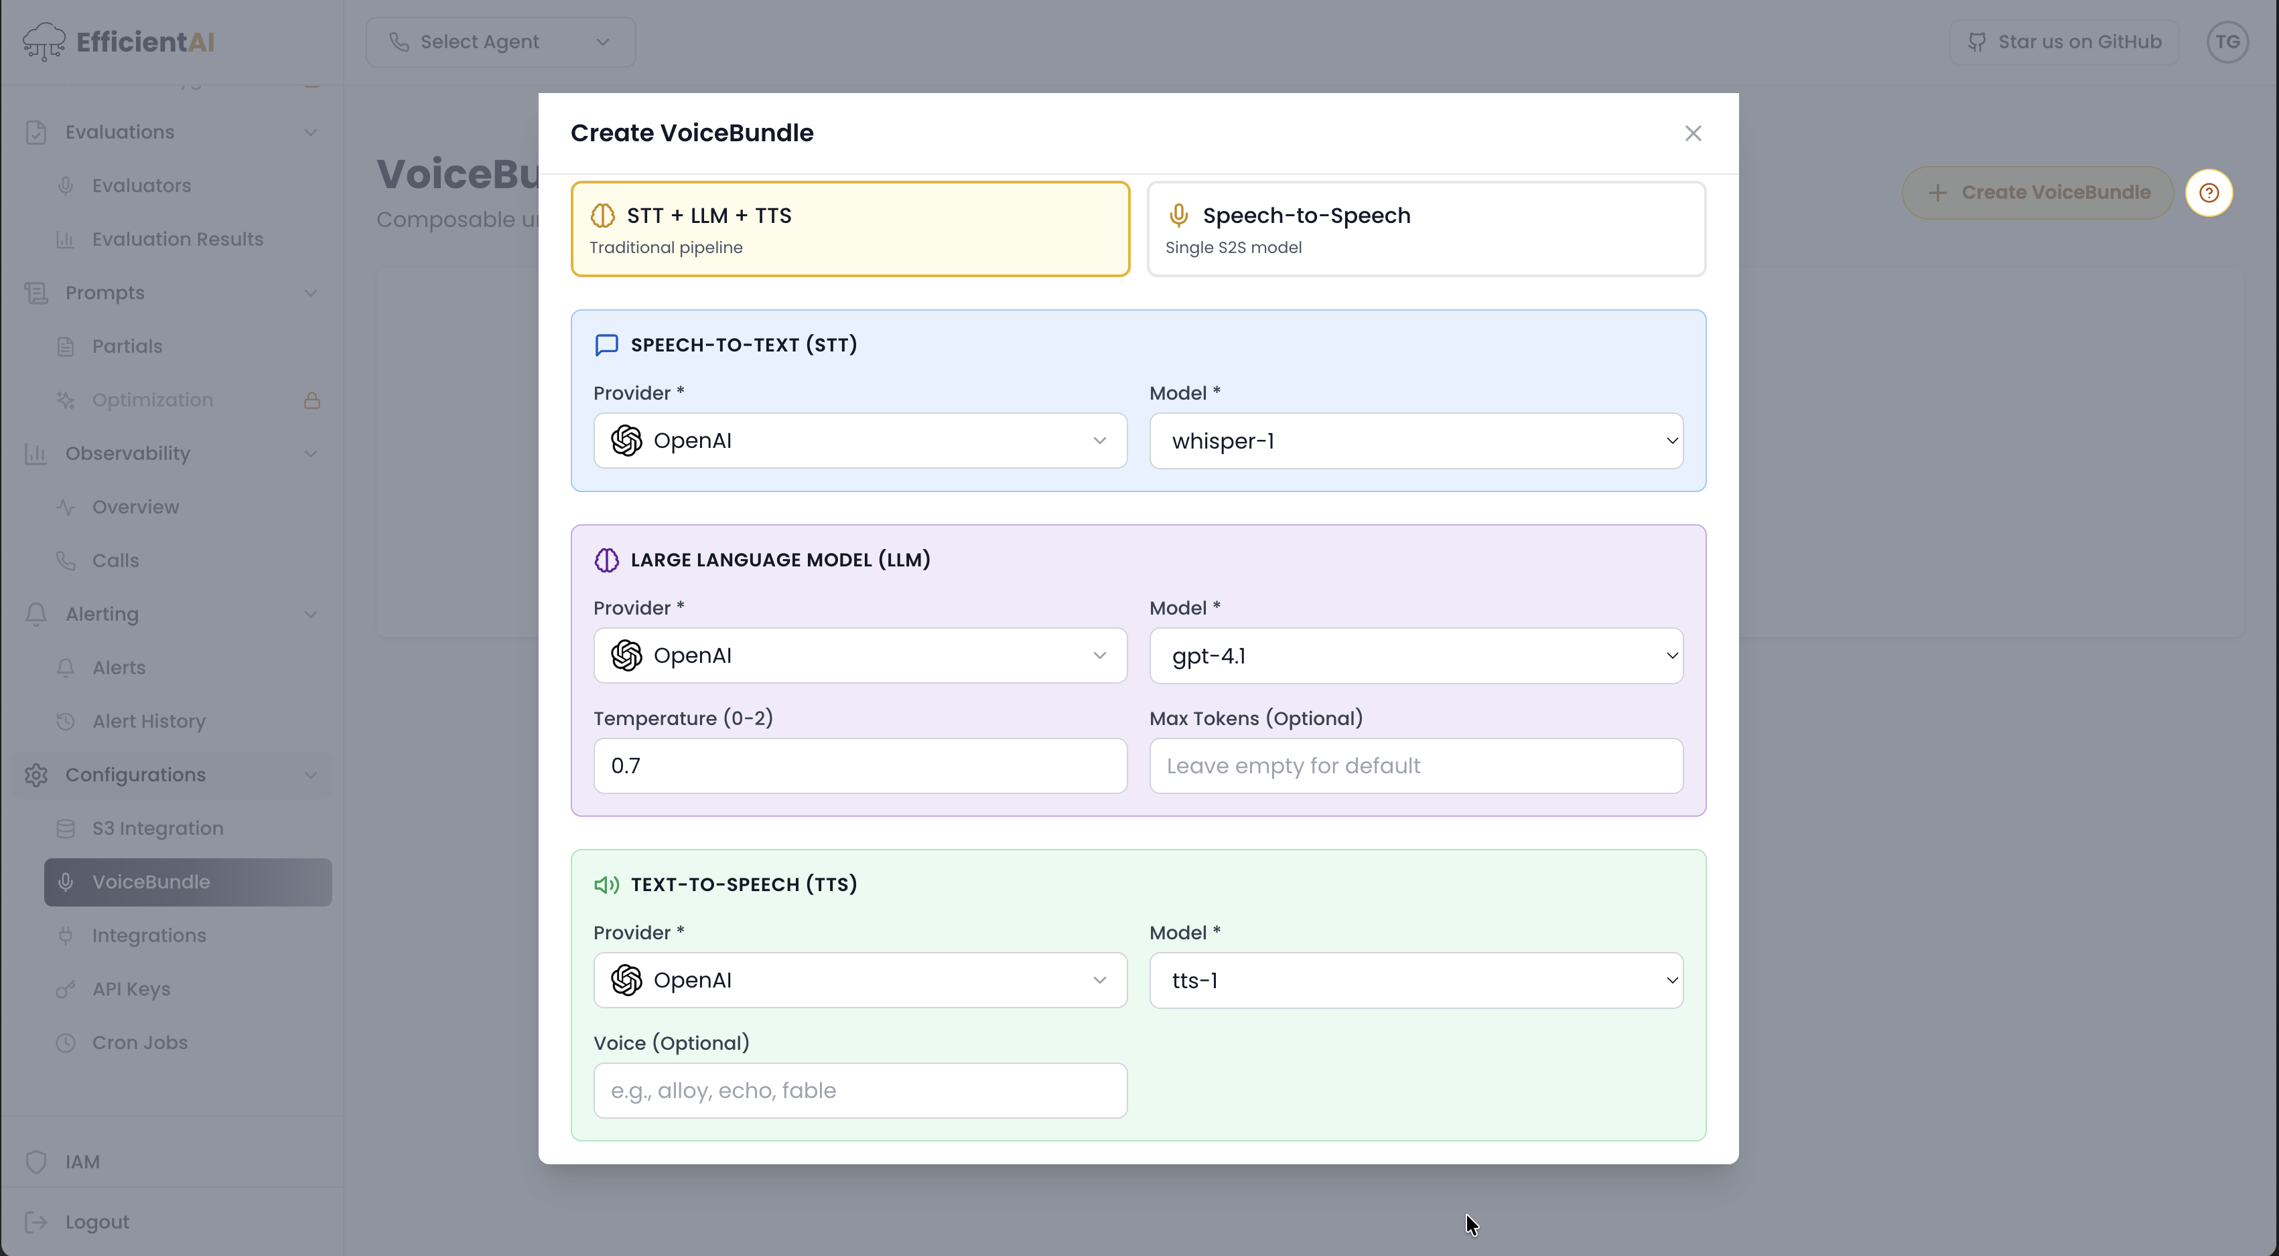
Task: Open the LLM Provider dropdown
Action: click(x=860, y=655)
